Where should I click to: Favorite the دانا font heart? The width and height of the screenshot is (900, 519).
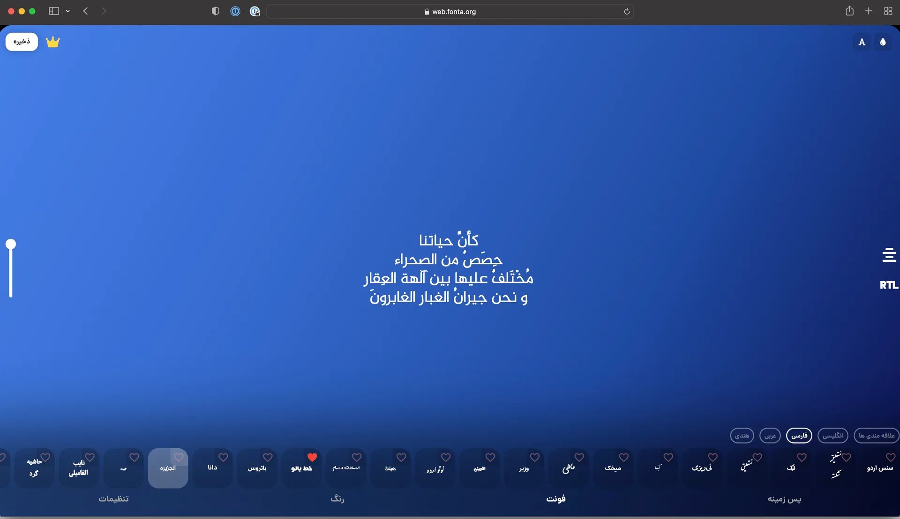(x=223, y=457)
